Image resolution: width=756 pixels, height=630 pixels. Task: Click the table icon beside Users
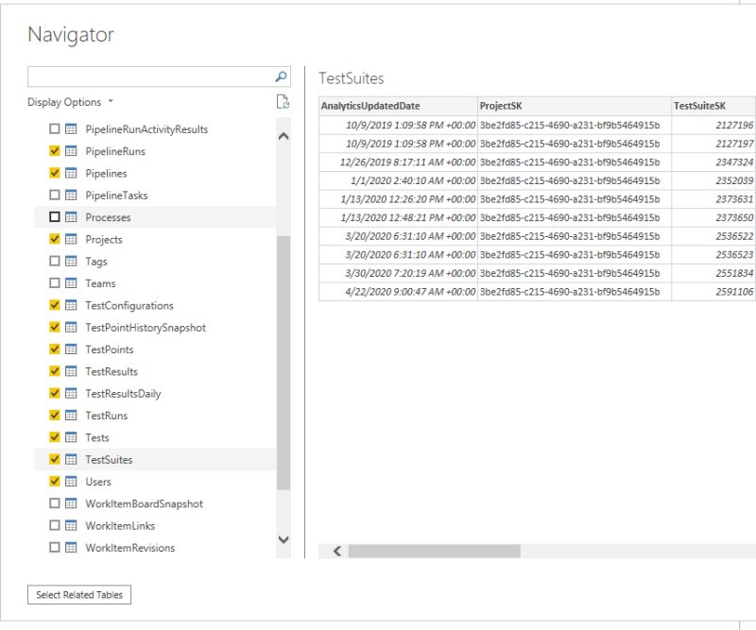tap(71, 481)
